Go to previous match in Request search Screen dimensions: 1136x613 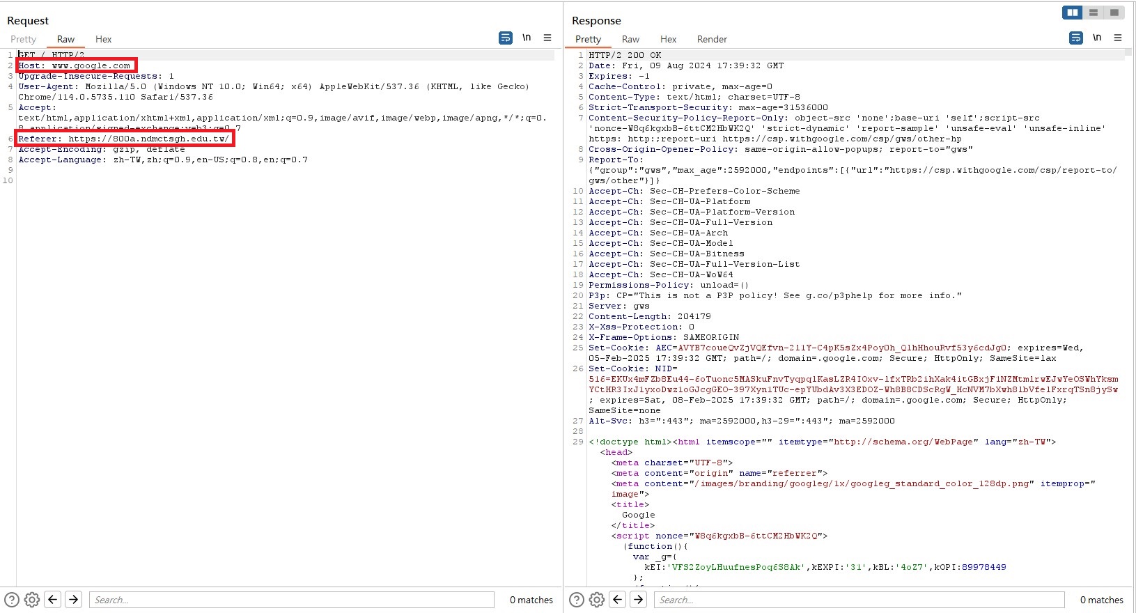53,599
